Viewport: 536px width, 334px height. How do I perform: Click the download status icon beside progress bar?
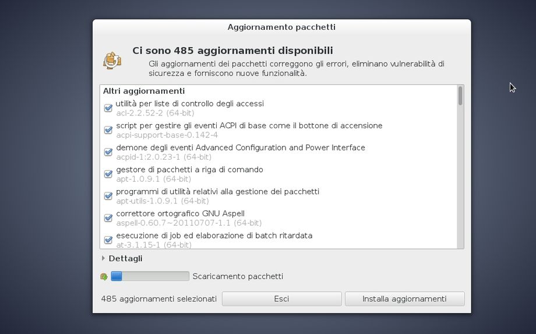click(x=104, y=277)
